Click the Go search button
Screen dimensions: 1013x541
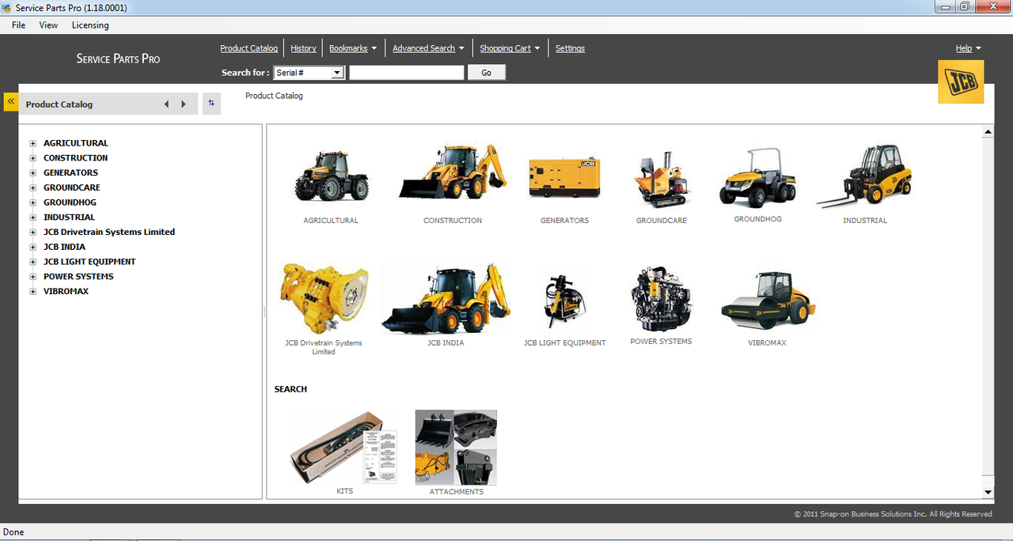pyautogui.click(x=486, y=73)
